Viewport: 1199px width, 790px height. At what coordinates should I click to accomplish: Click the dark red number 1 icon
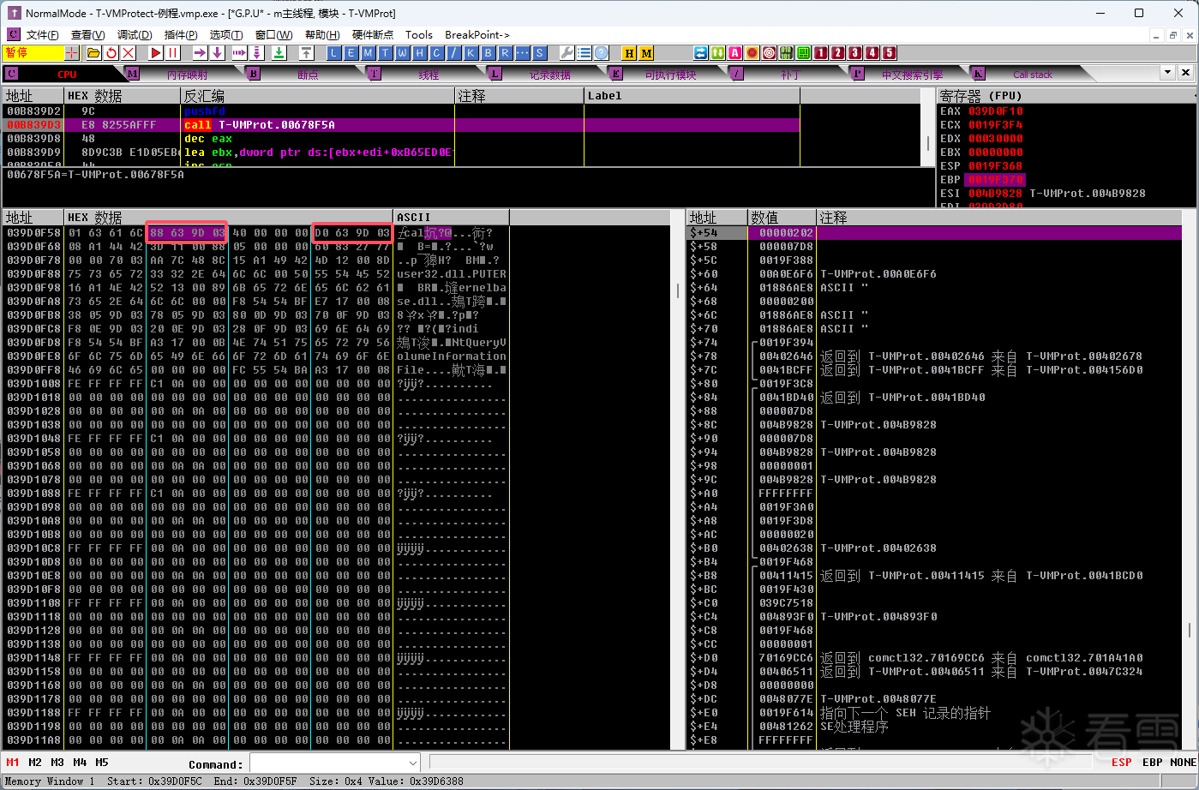pos(820,53)
